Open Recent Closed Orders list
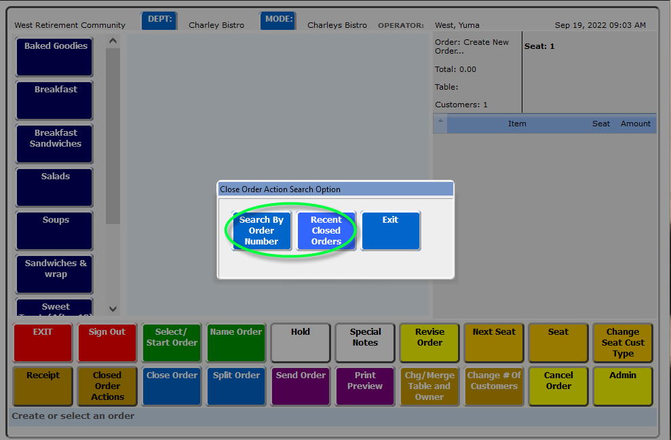671x440 pixels. coord(326,231)
